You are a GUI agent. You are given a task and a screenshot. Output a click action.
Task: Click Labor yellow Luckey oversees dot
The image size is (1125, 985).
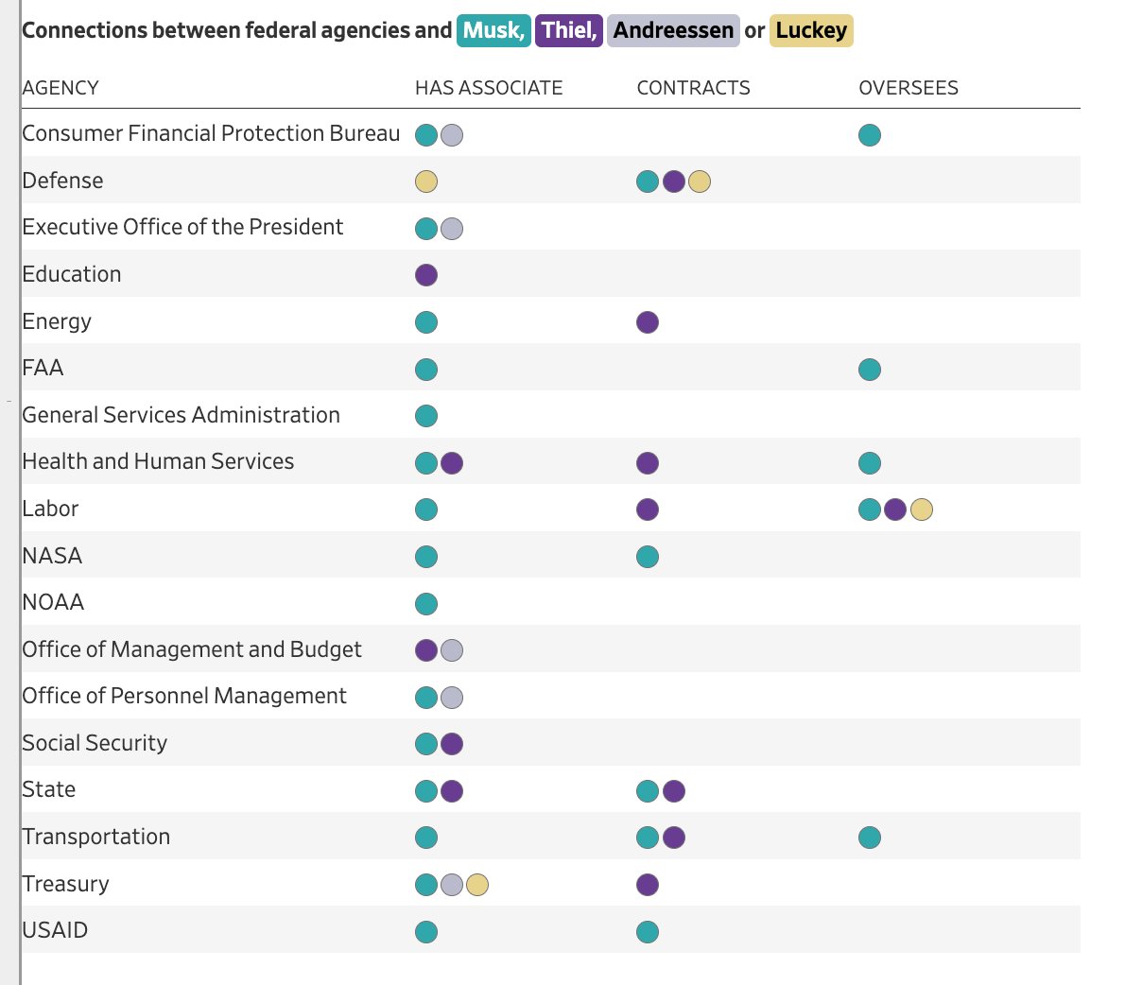pos(921,510)
